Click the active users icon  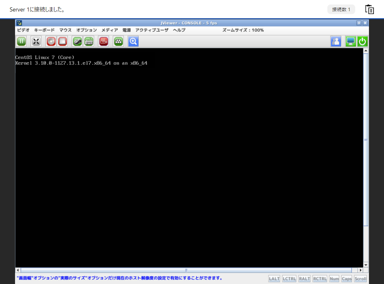[336, 41]
